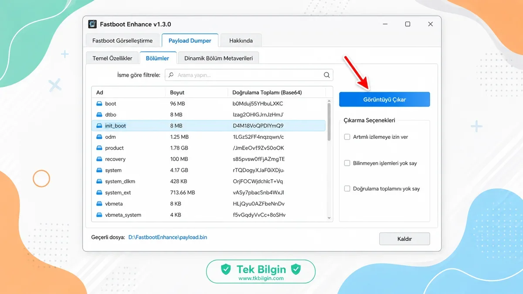This screenshot has width=523, height=294.
Task: Click the 428 KB size cell
Action: (x=179, y=181)
